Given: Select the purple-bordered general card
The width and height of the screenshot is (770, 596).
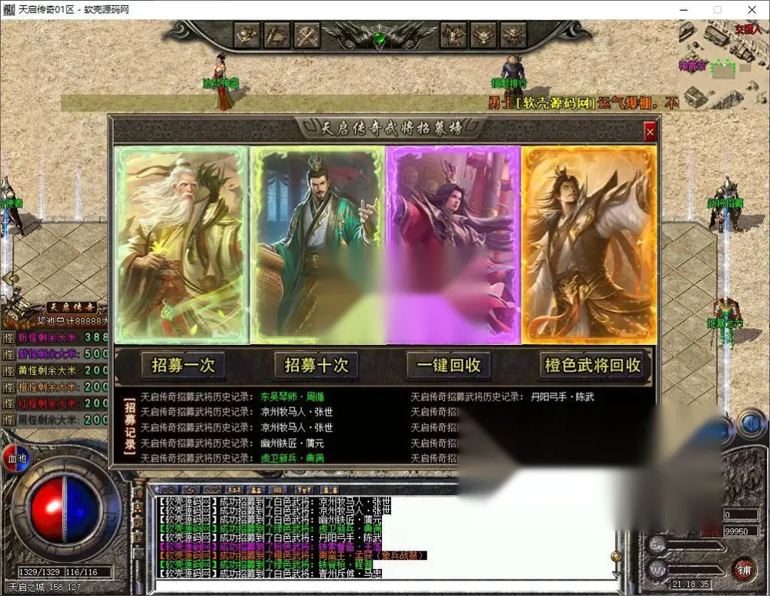Looking at the screenshot, I should (454, 245).
